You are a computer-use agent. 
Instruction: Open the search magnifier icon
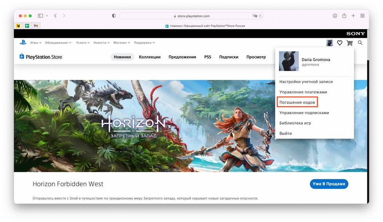click(x=360, y=43)
